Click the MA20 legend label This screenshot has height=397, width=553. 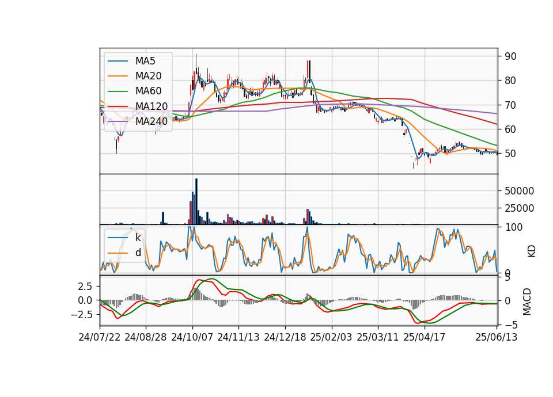pyautogui.click(x=148, y=76)
